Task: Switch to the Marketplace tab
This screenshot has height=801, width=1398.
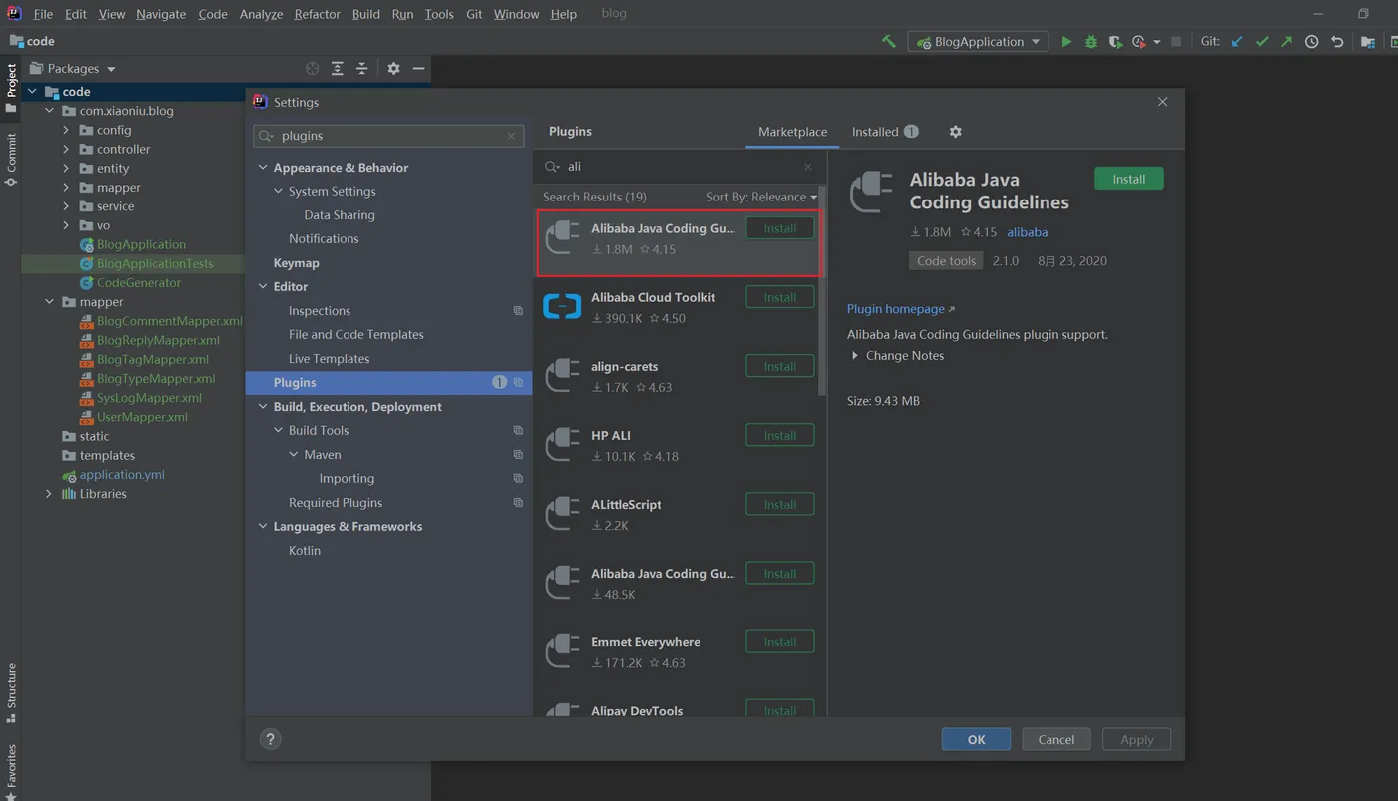Action: coord(792,132)
